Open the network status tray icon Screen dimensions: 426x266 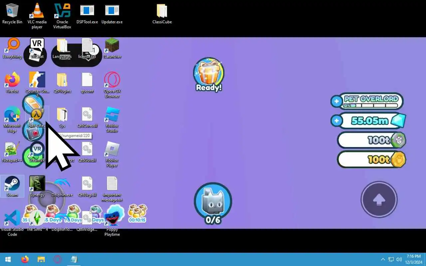[x=391, y=259]
